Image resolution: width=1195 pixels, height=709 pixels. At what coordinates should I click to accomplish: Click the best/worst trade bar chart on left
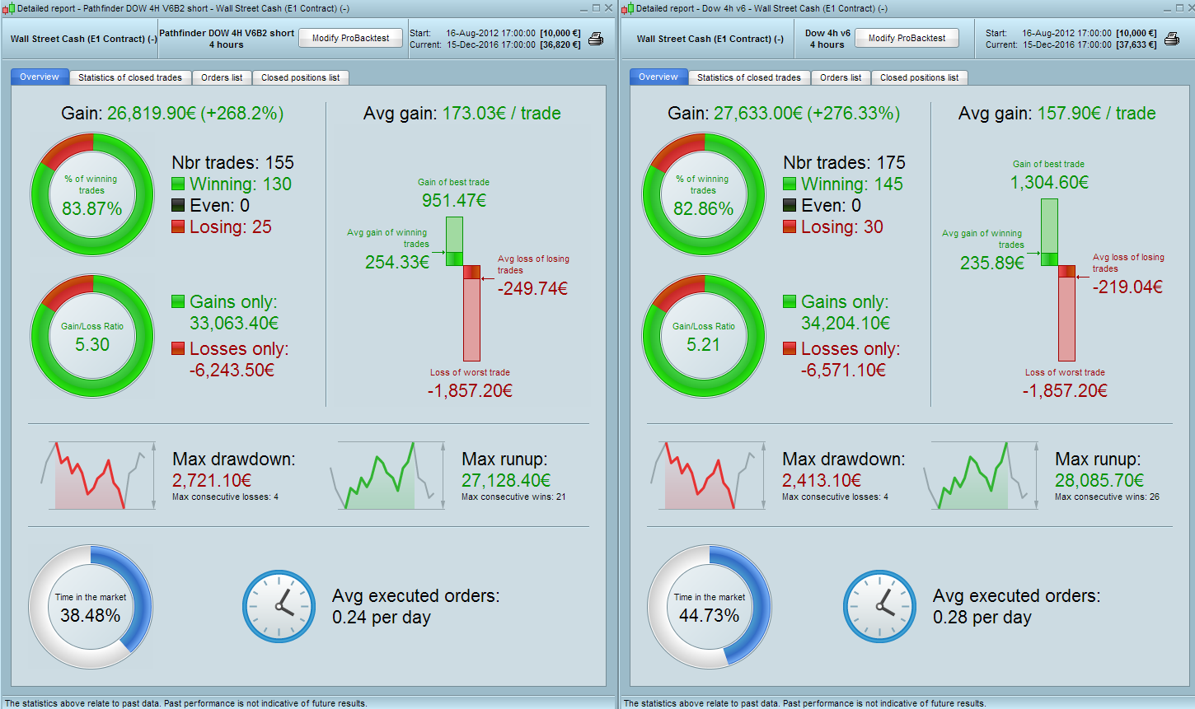463,289
